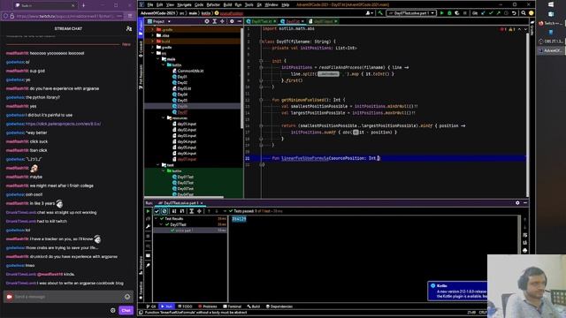Click the wrench icon in the Run panel sidebar
566x318 pixels.
coord(148,226)
